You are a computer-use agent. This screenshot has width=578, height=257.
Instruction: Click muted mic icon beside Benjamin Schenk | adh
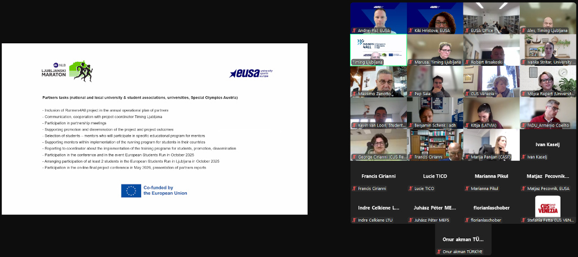tap(411, 125)
